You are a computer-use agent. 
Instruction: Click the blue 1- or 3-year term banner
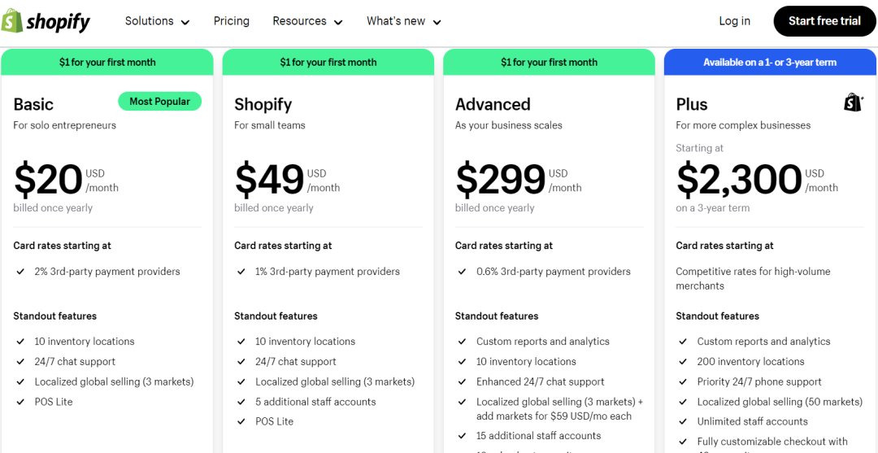pyautogui.click(x=769, y=63)
